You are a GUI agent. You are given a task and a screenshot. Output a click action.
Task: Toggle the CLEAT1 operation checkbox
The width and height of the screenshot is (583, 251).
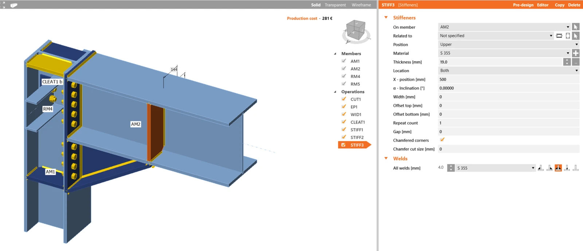point(344,122)
